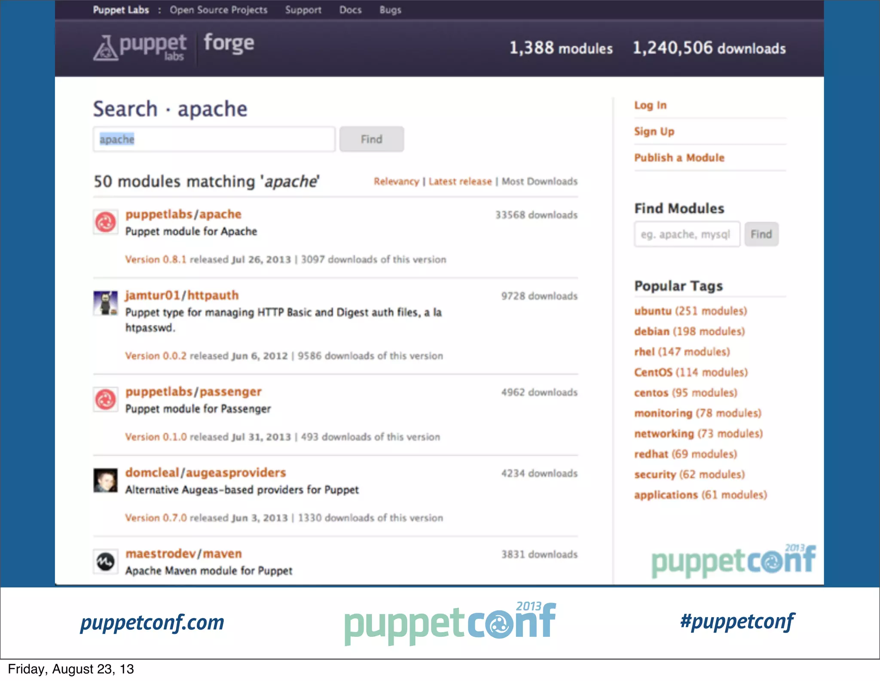
Task: Click the Find button in Find Modules
Action: tap(761, 234)
